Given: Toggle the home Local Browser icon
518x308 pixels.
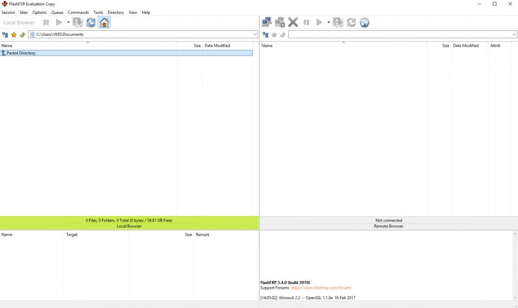Looking at the screenshot, I should [104, 23].
